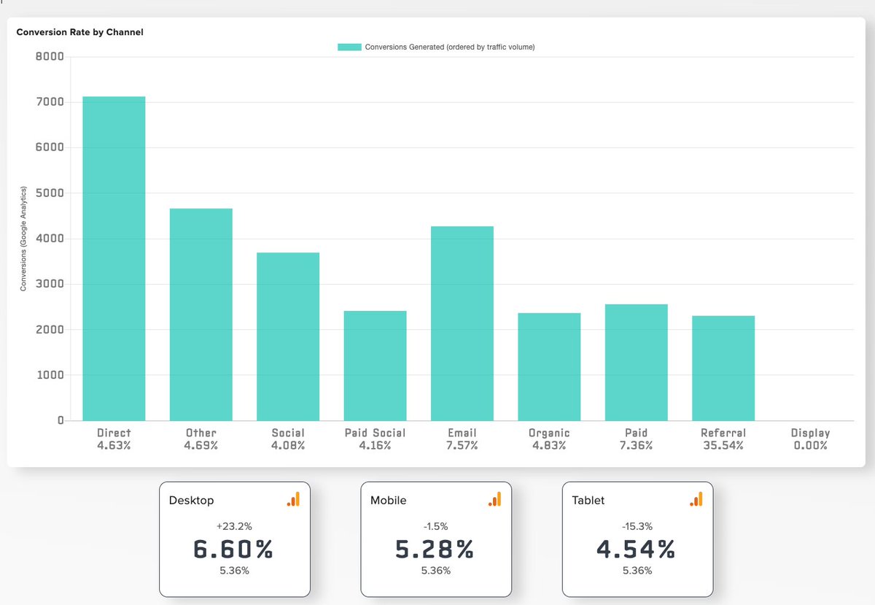This screenshot has height=605, width=875.
Task: Select the Paid Social channel bar
Action: [375, 366]
